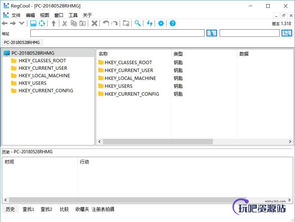295x222 pixels.
Task: Switch to the 查找2 bottom tab
Action: (46, 209)
